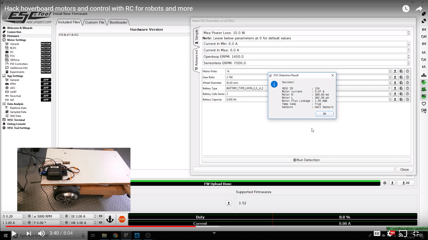Switch to the Custom File tab
428x240 pixels.
[95, 22]
